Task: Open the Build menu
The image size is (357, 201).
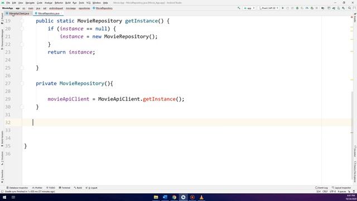Action: (68, 3)
